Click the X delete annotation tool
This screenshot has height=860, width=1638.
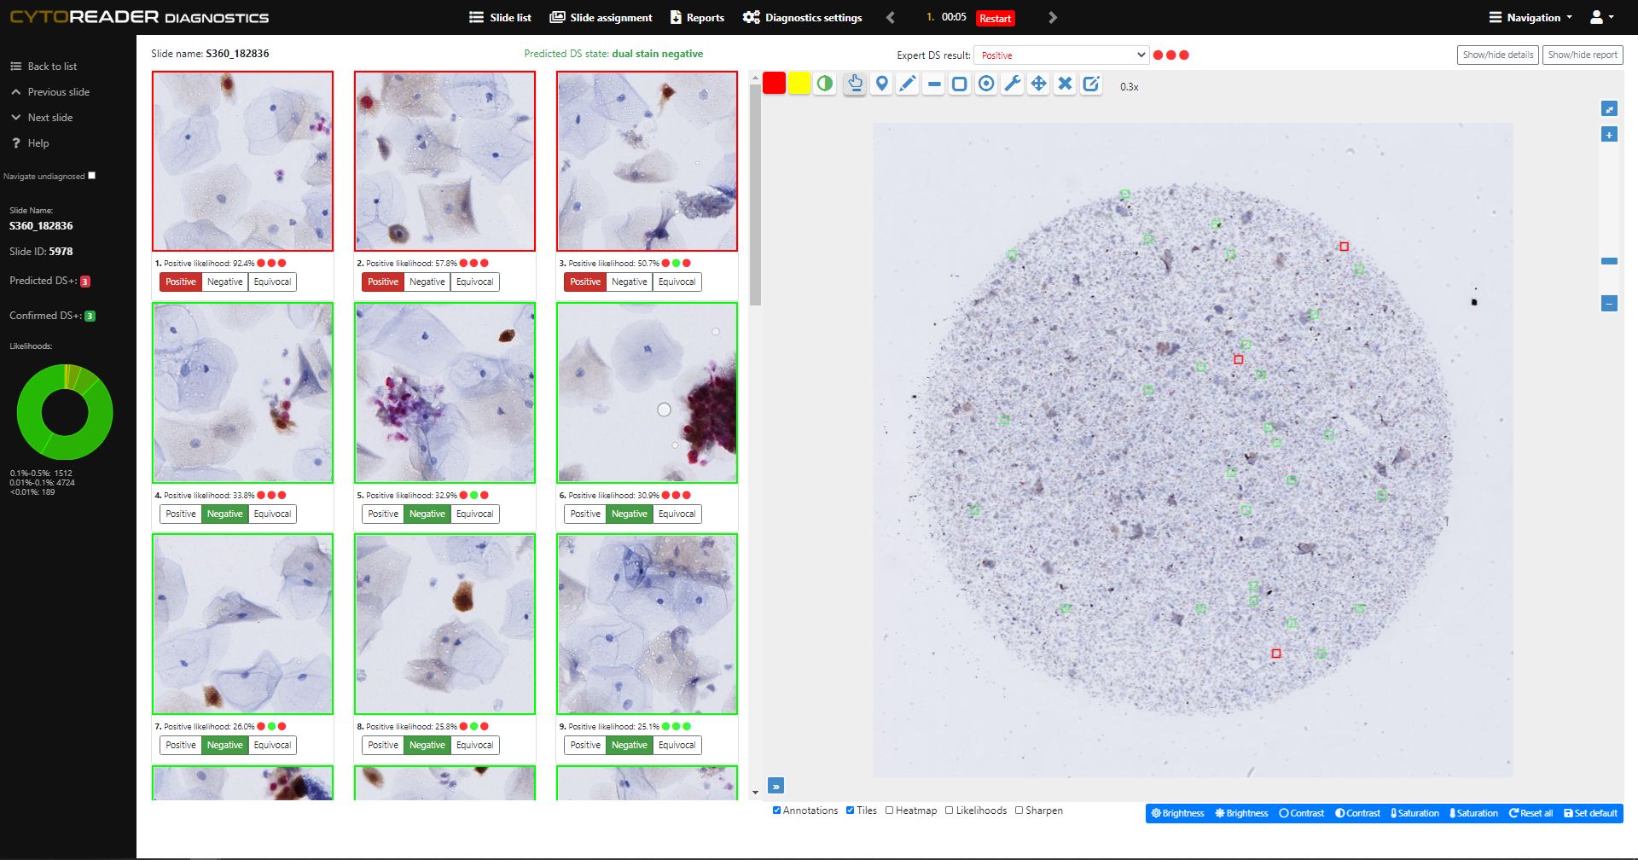click(x=1065, y=84)
